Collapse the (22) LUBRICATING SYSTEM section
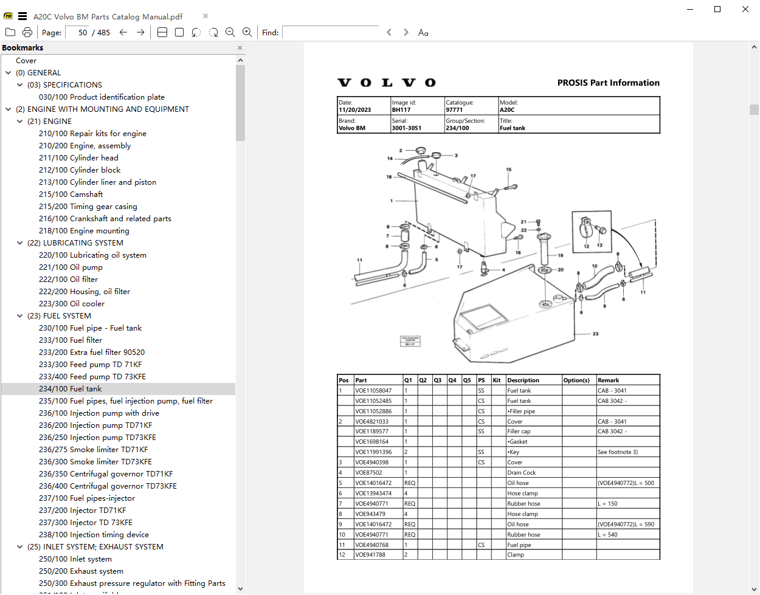The height and width of the screenshot is (595, 760). click(x=19, y=242)
